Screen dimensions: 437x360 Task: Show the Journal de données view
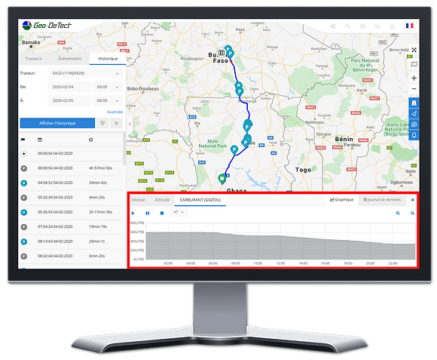point(382,200)
